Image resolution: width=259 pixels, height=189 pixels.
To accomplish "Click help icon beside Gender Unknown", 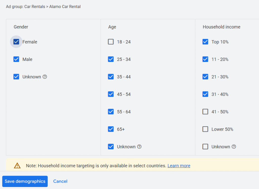I will 45,77.
